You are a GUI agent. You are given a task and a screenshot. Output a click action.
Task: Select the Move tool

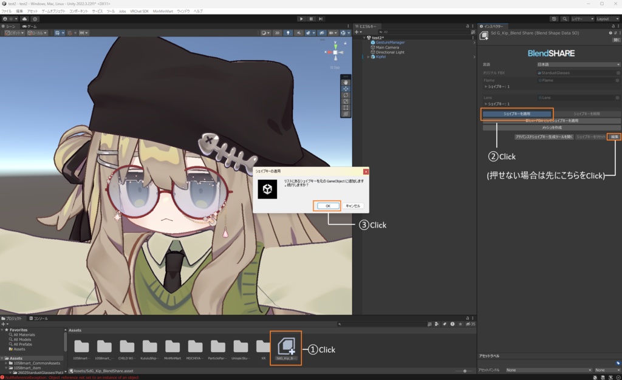coord(346,89)
